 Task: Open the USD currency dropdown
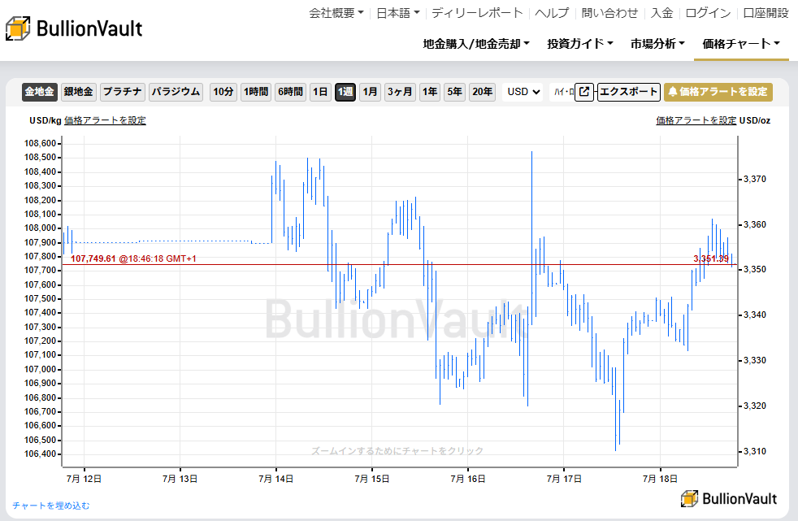pyautogui.click(x=523, y=92)
